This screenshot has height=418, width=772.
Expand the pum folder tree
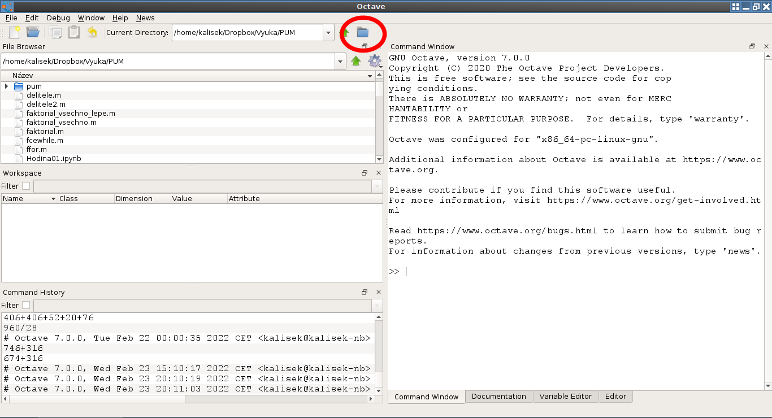[x=6, y=86]
